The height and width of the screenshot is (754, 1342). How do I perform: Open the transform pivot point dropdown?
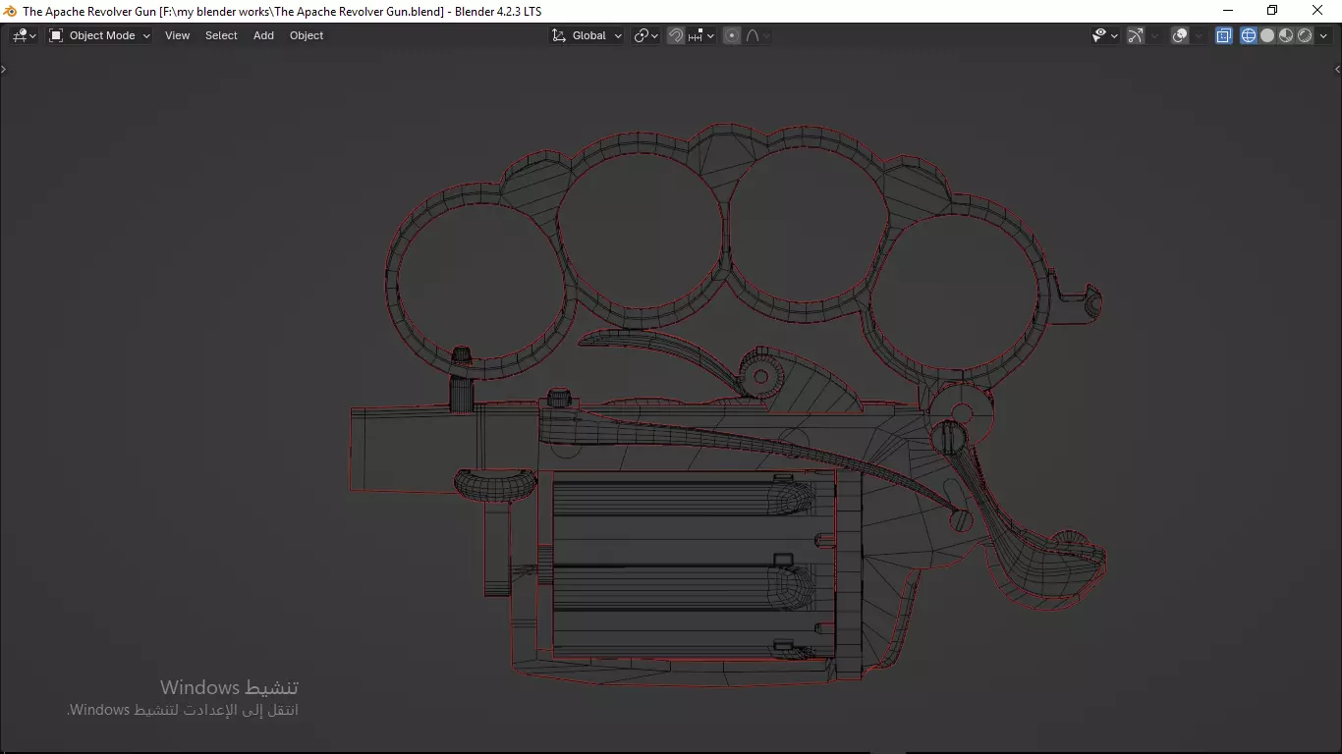coord(645,35)
